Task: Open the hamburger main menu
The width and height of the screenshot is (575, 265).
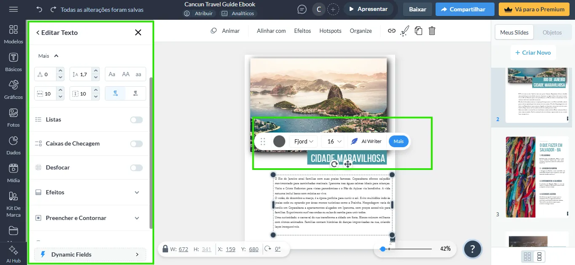Action: click(x=13, y=9)
